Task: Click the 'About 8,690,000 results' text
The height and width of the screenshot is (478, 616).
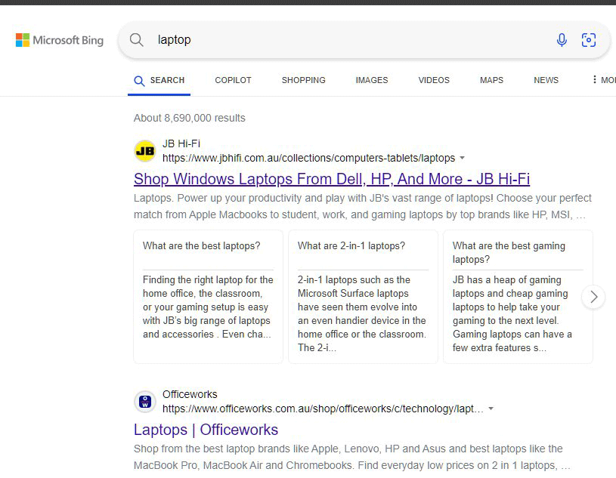Action: (x=190, y=118)
